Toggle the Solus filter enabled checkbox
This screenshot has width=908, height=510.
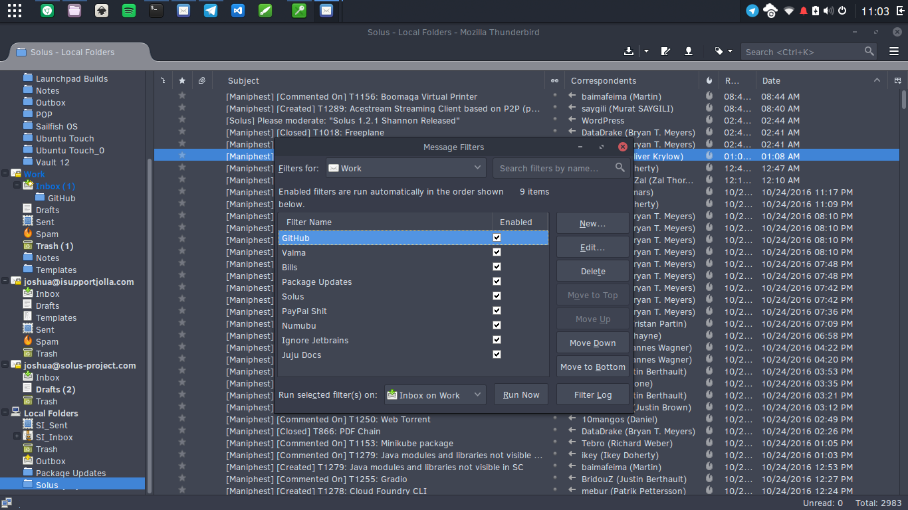(x=497, y=296)
